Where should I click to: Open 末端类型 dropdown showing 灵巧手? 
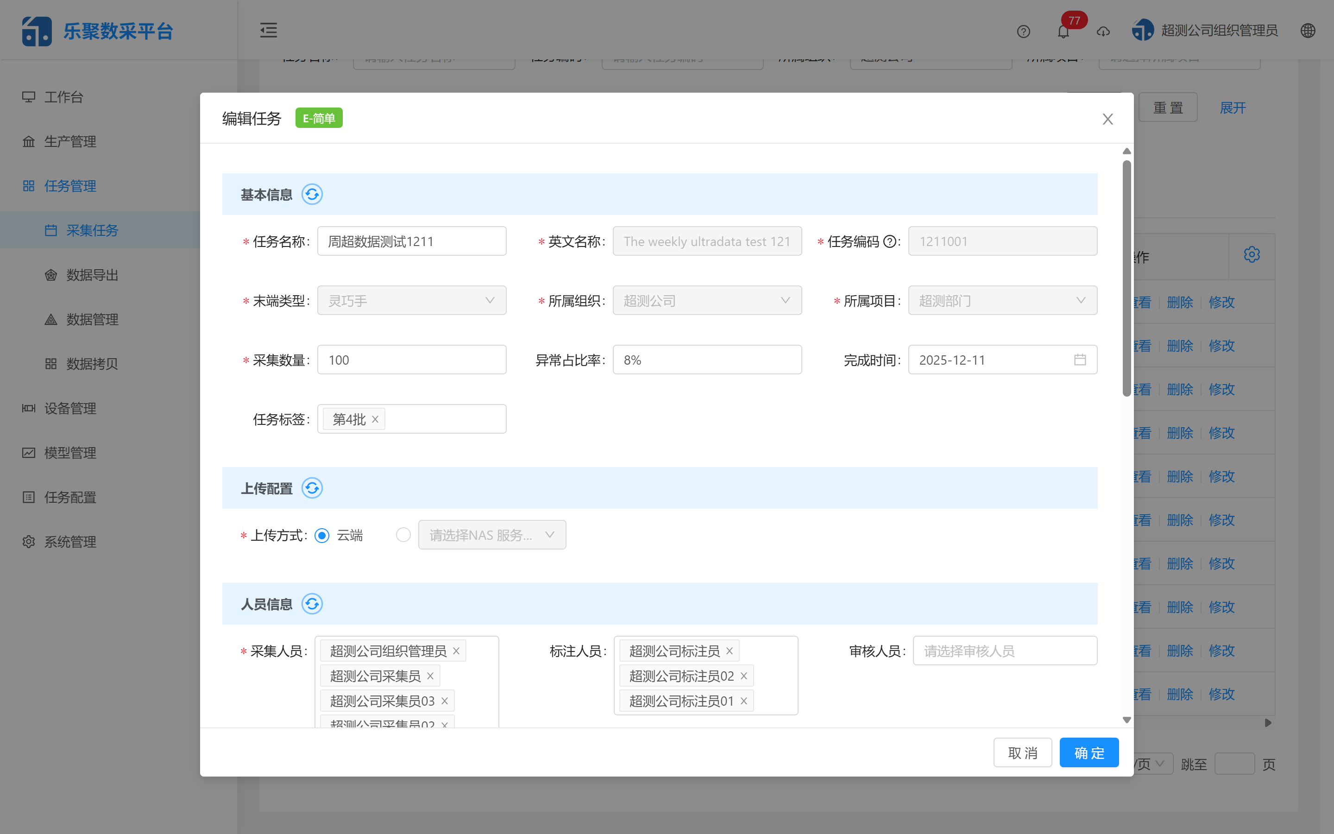point(411,301)
